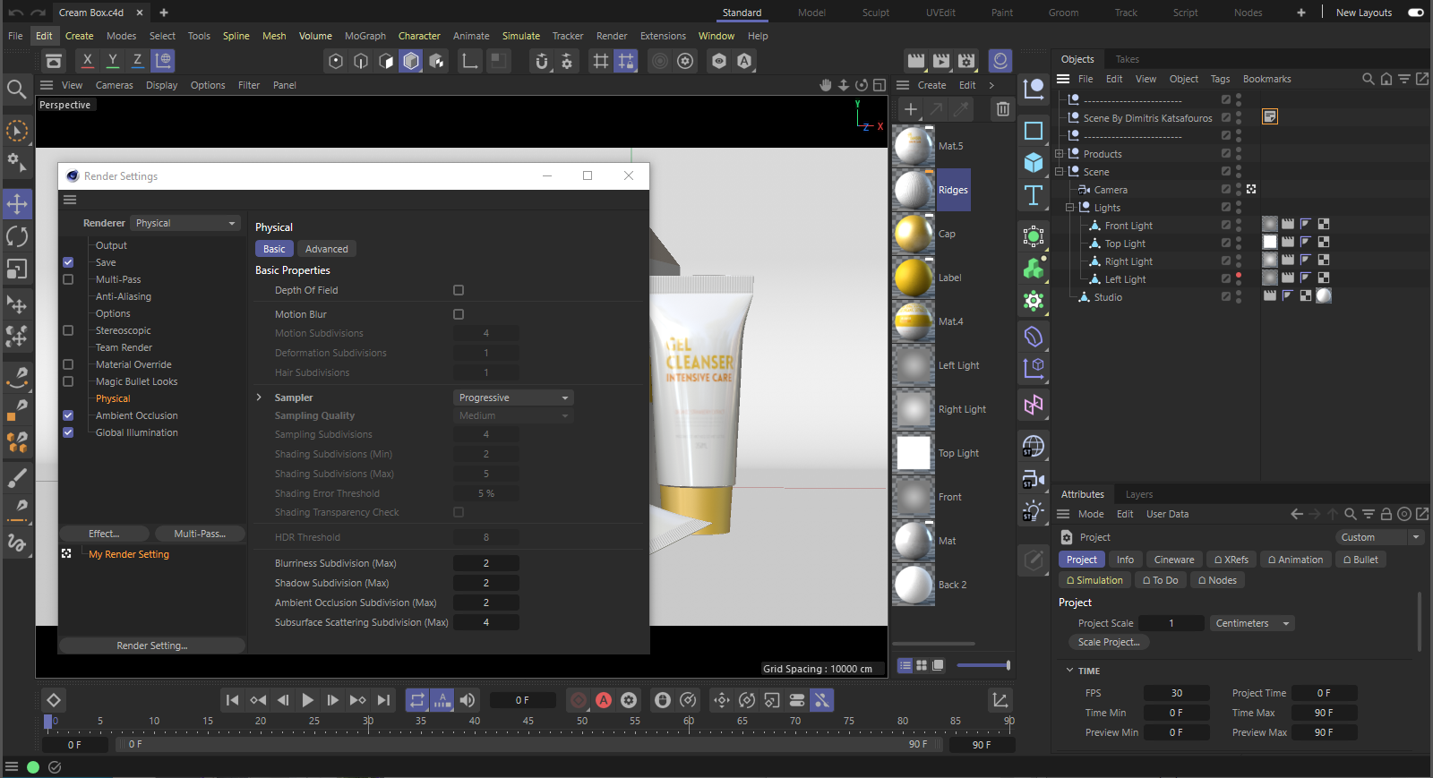Click Enable Snap magnet icon
Screen dimensions: 1433x778
[x=541, y=61]
